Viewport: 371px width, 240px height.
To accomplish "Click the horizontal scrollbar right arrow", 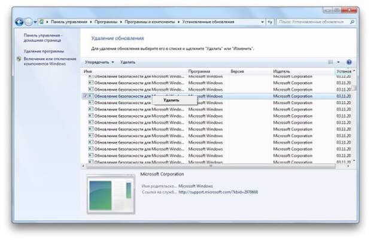I will click(x=348, y=166).
